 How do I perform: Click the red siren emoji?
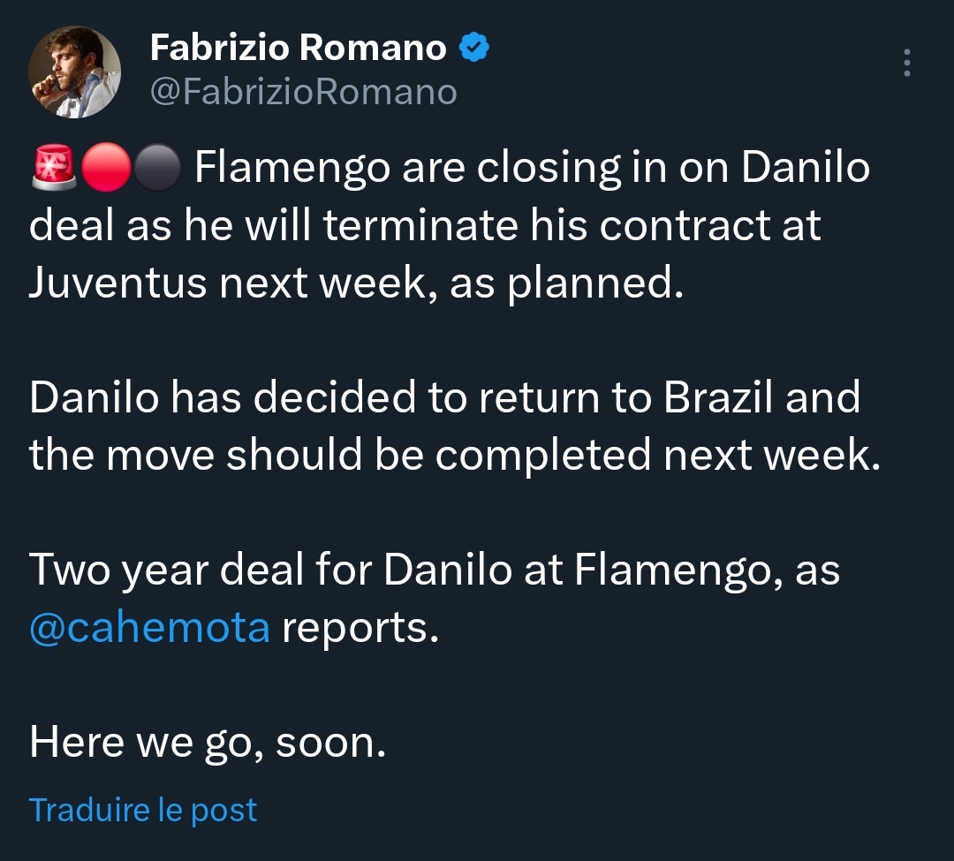pyautogui.click(x=54, y=167)
